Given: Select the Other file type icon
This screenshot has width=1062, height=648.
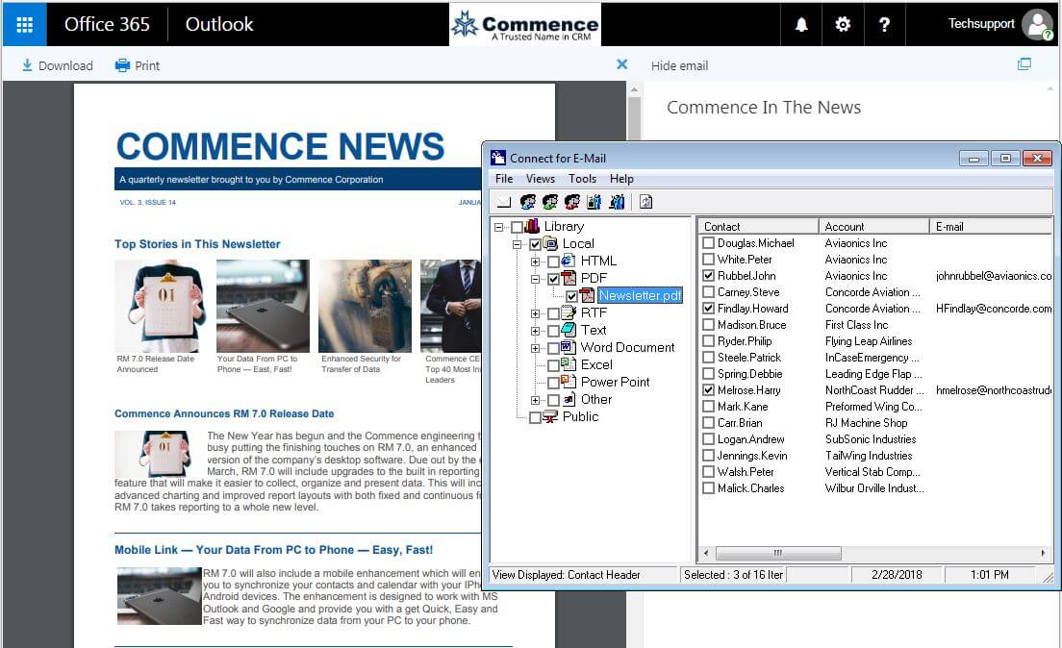Looking at the screenshot, I should point(569,400).
